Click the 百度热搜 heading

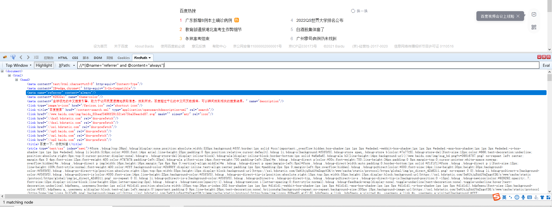(x=188, y=11)
